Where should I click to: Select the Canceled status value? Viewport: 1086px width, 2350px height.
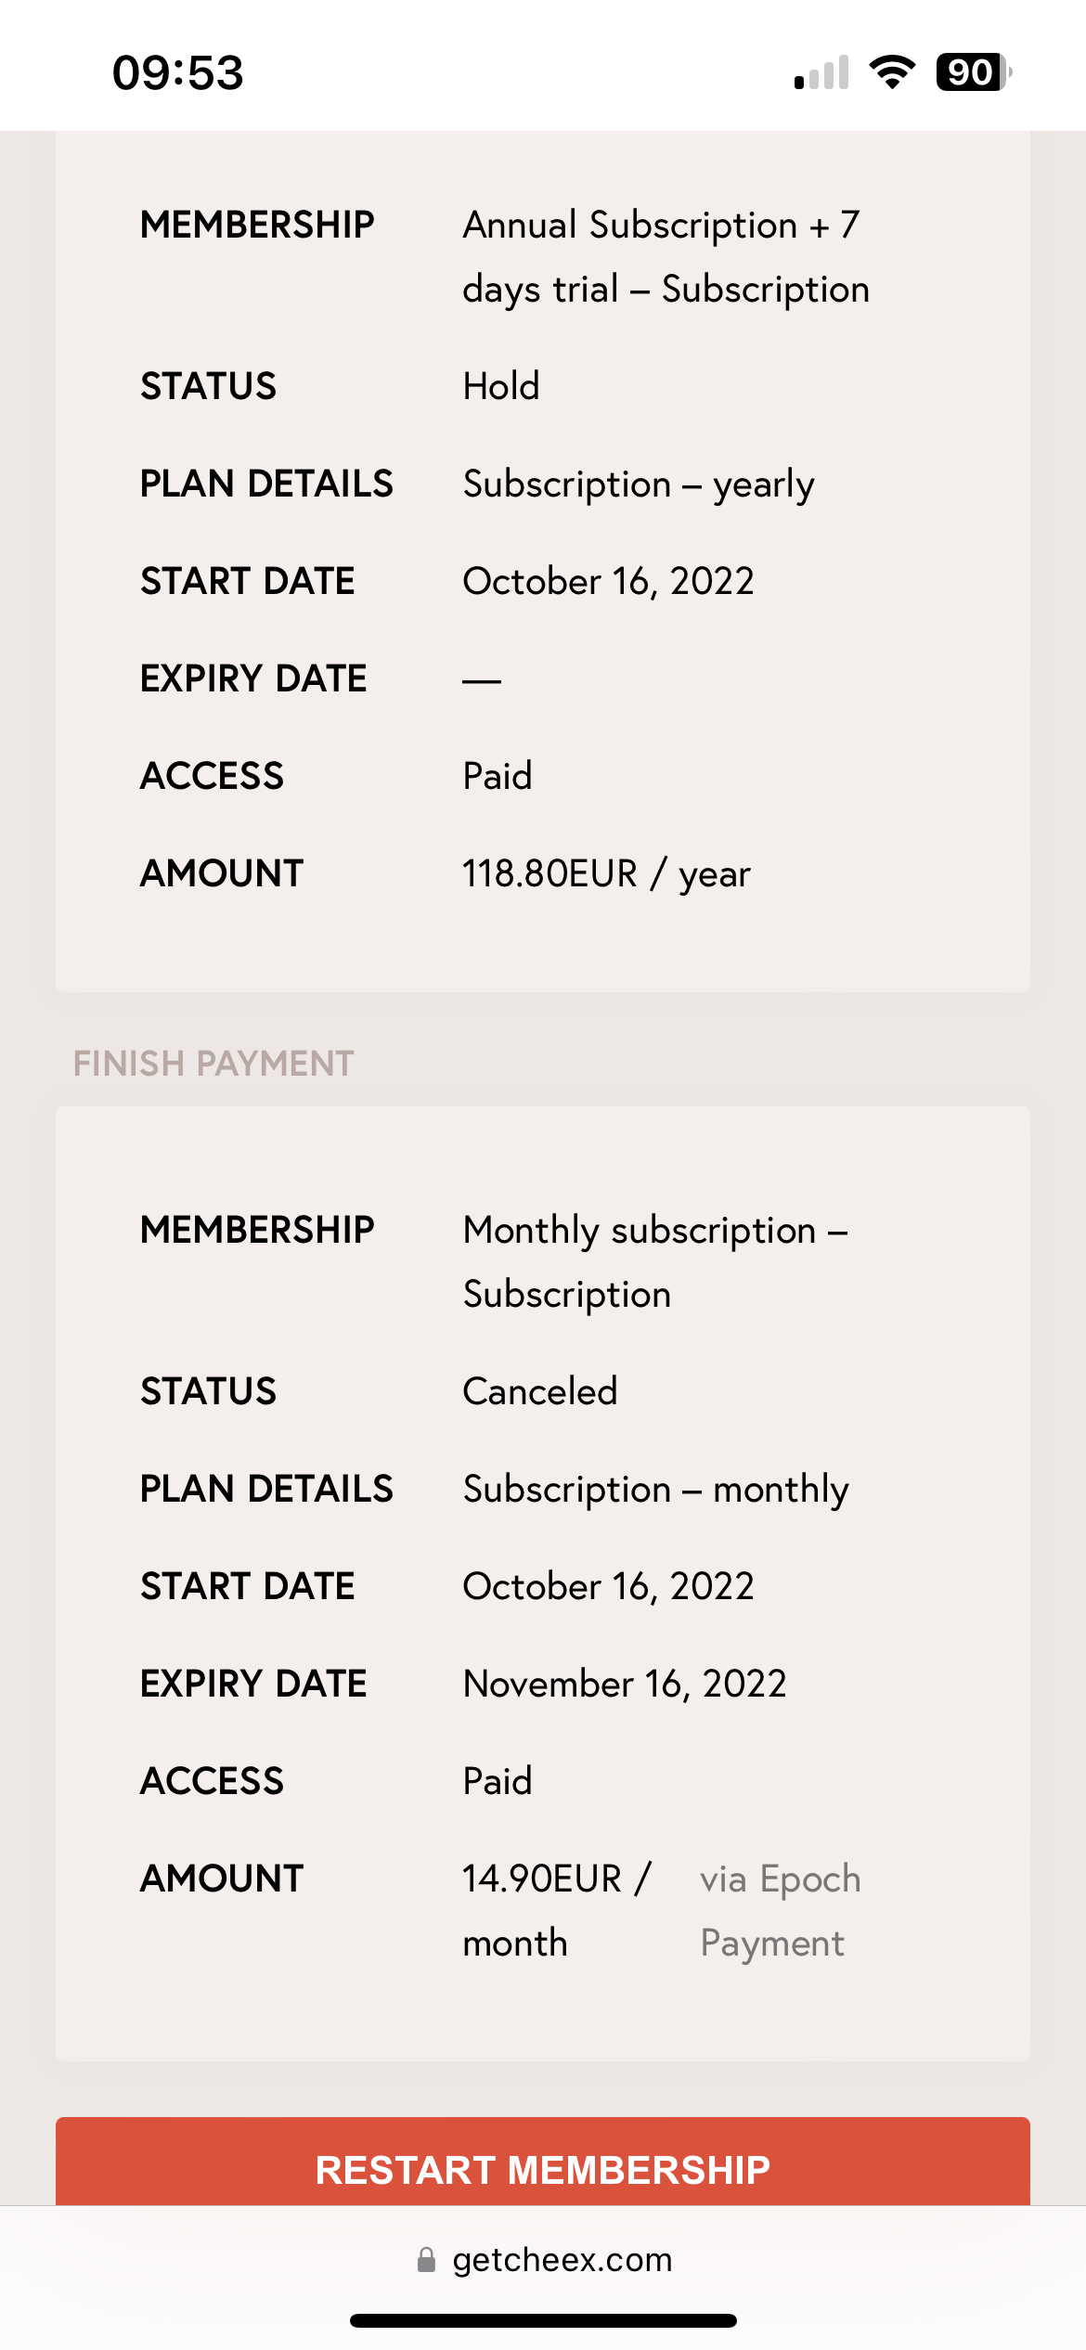[x=540, y=1391]
